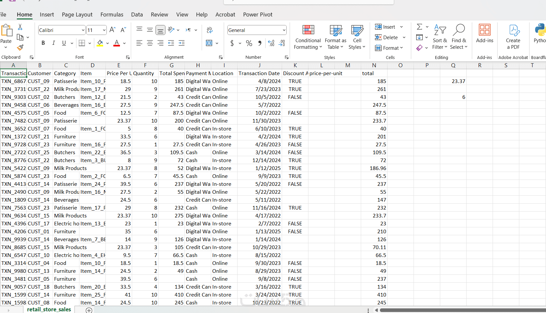Screen dimensions: 546x313
Task: Open Number format dialog launcher
Action: pos(287,57)
